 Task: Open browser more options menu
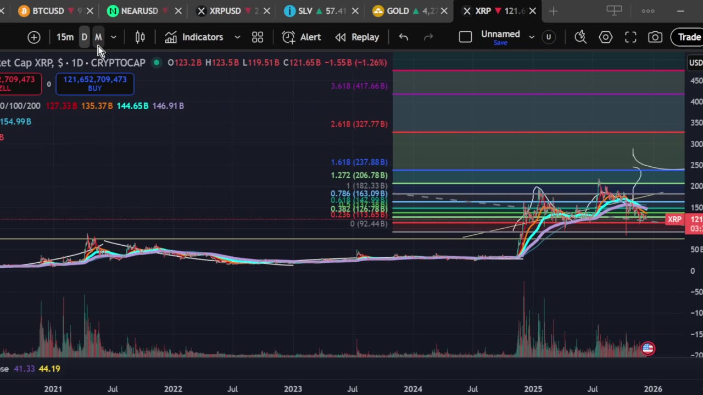pos(648,11)
